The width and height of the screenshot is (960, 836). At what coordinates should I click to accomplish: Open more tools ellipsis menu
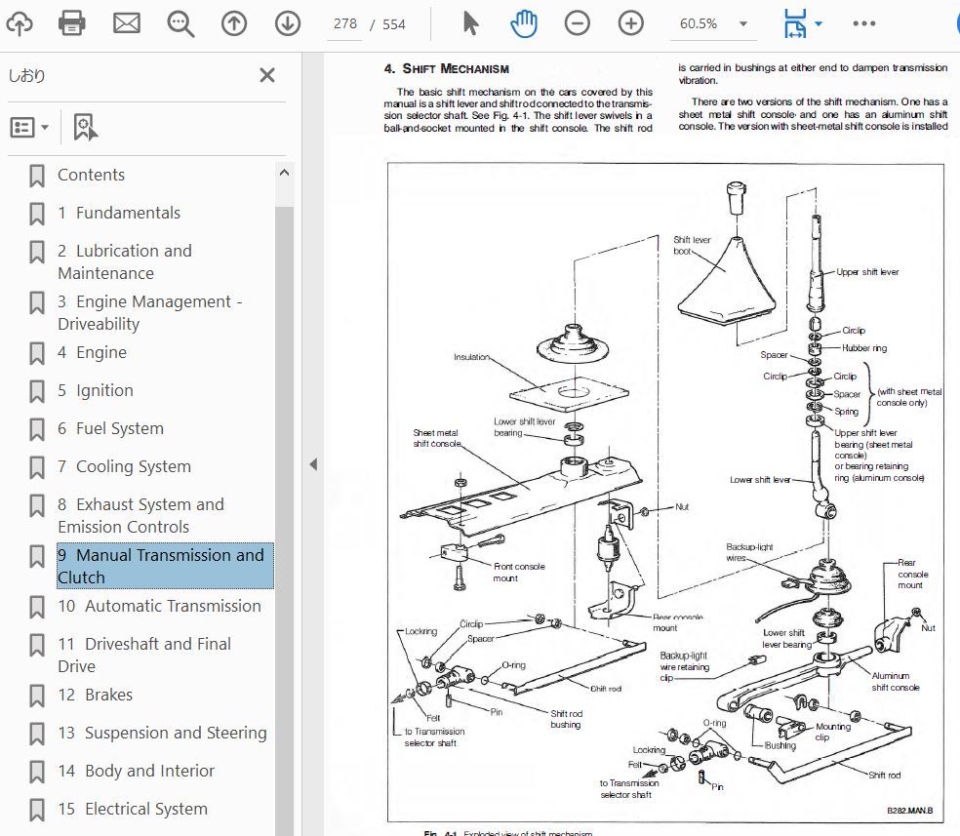pos(863,23)
